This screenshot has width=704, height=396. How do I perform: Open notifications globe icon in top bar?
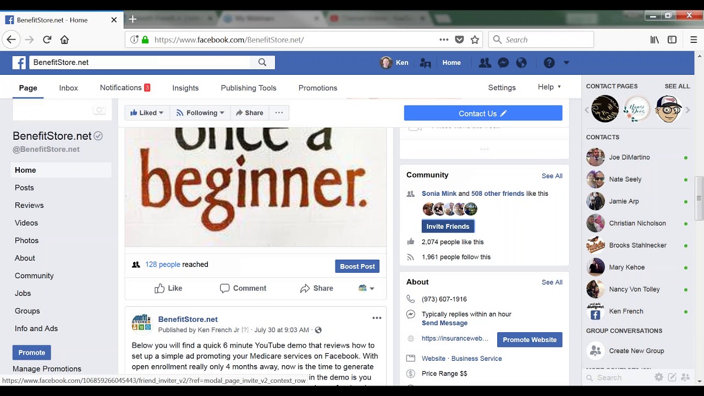521,62
